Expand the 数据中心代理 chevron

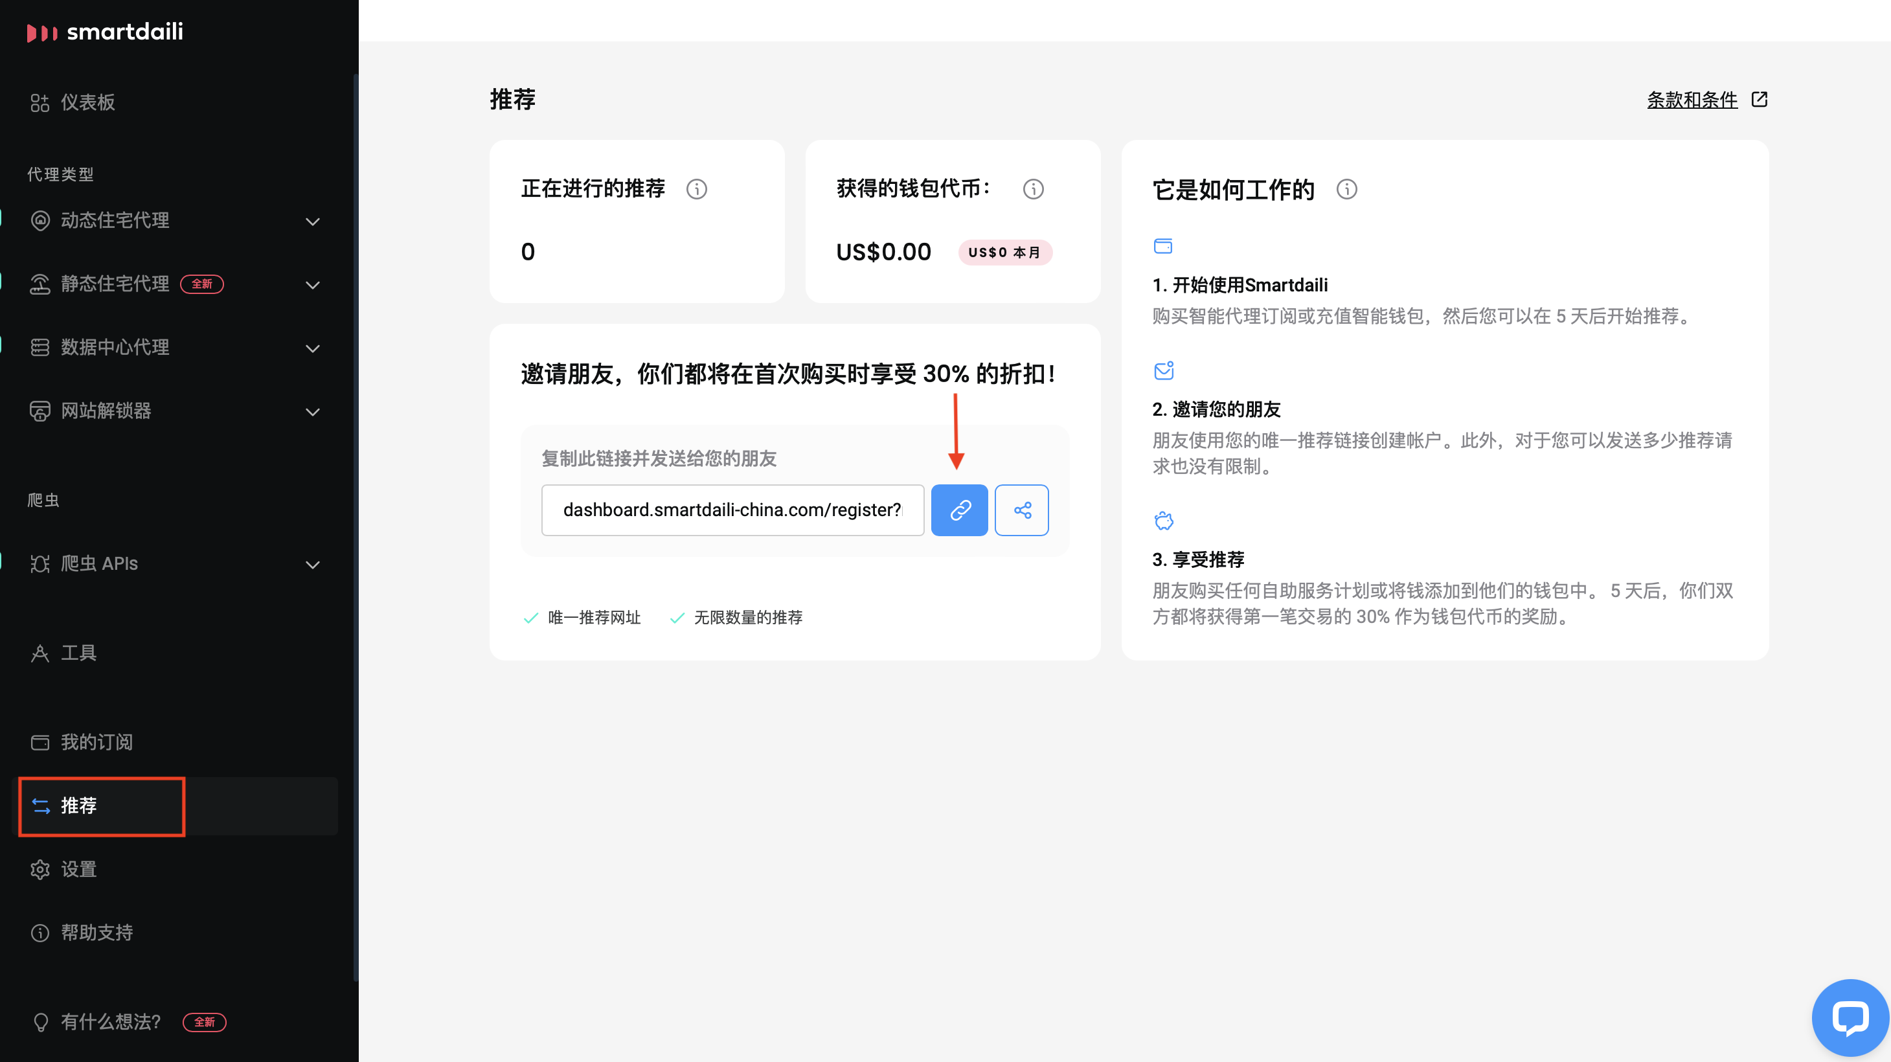(313, 348)
